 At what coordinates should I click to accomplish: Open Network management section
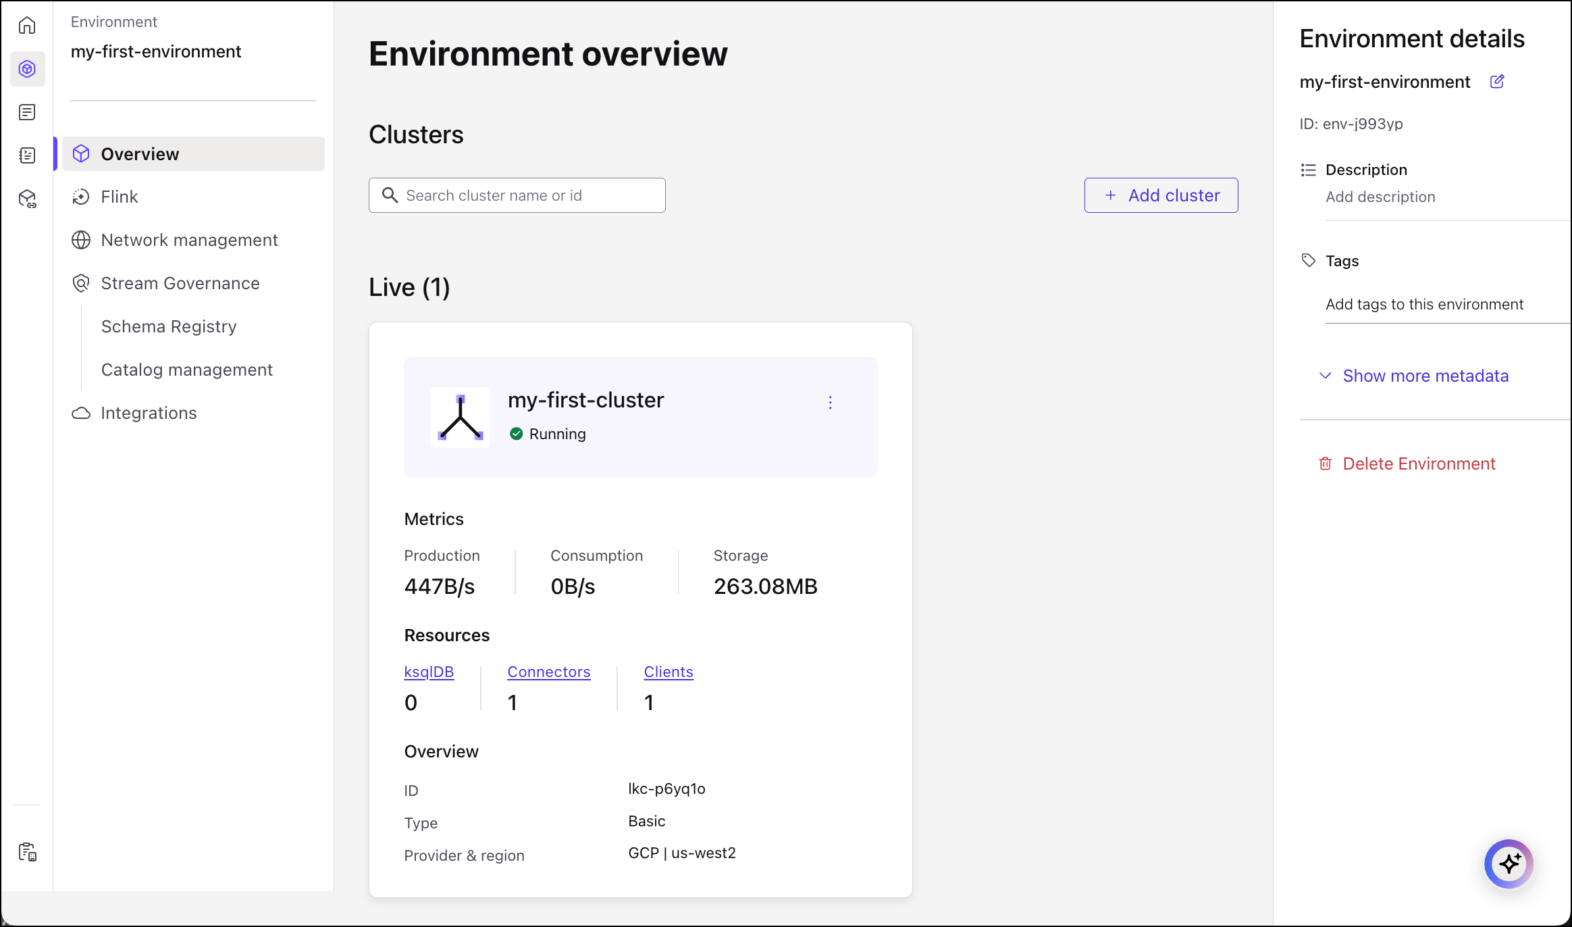tap(189, 240)
